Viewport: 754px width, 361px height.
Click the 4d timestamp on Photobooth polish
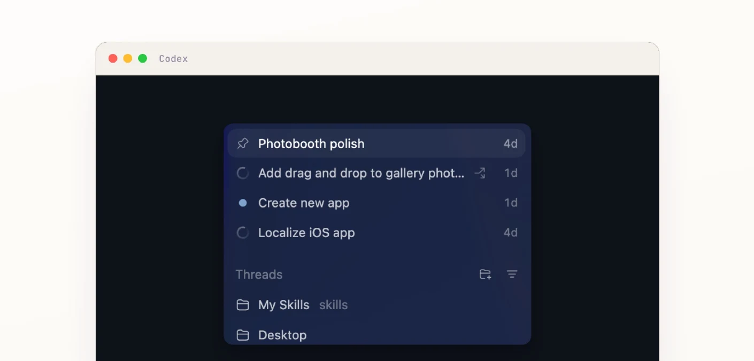(511, 143)
